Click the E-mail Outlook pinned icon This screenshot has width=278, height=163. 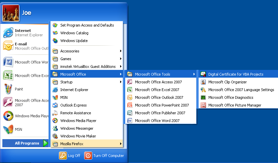[8, 46]
